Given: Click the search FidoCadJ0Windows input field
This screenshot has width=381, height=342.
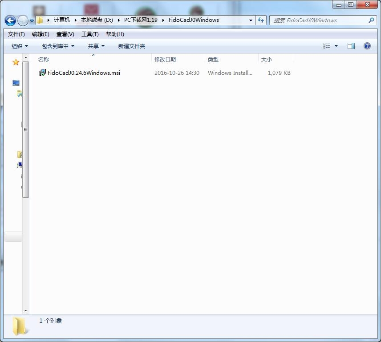Looking at the screenshot, I should (318, 20).
